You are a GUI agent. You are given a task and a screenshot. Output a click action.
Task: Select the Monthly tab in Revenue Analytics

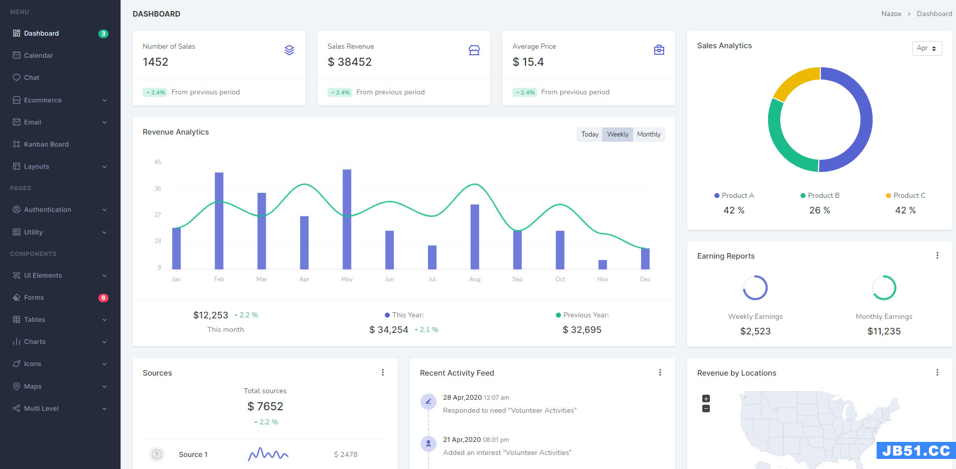tap(649, 134)
